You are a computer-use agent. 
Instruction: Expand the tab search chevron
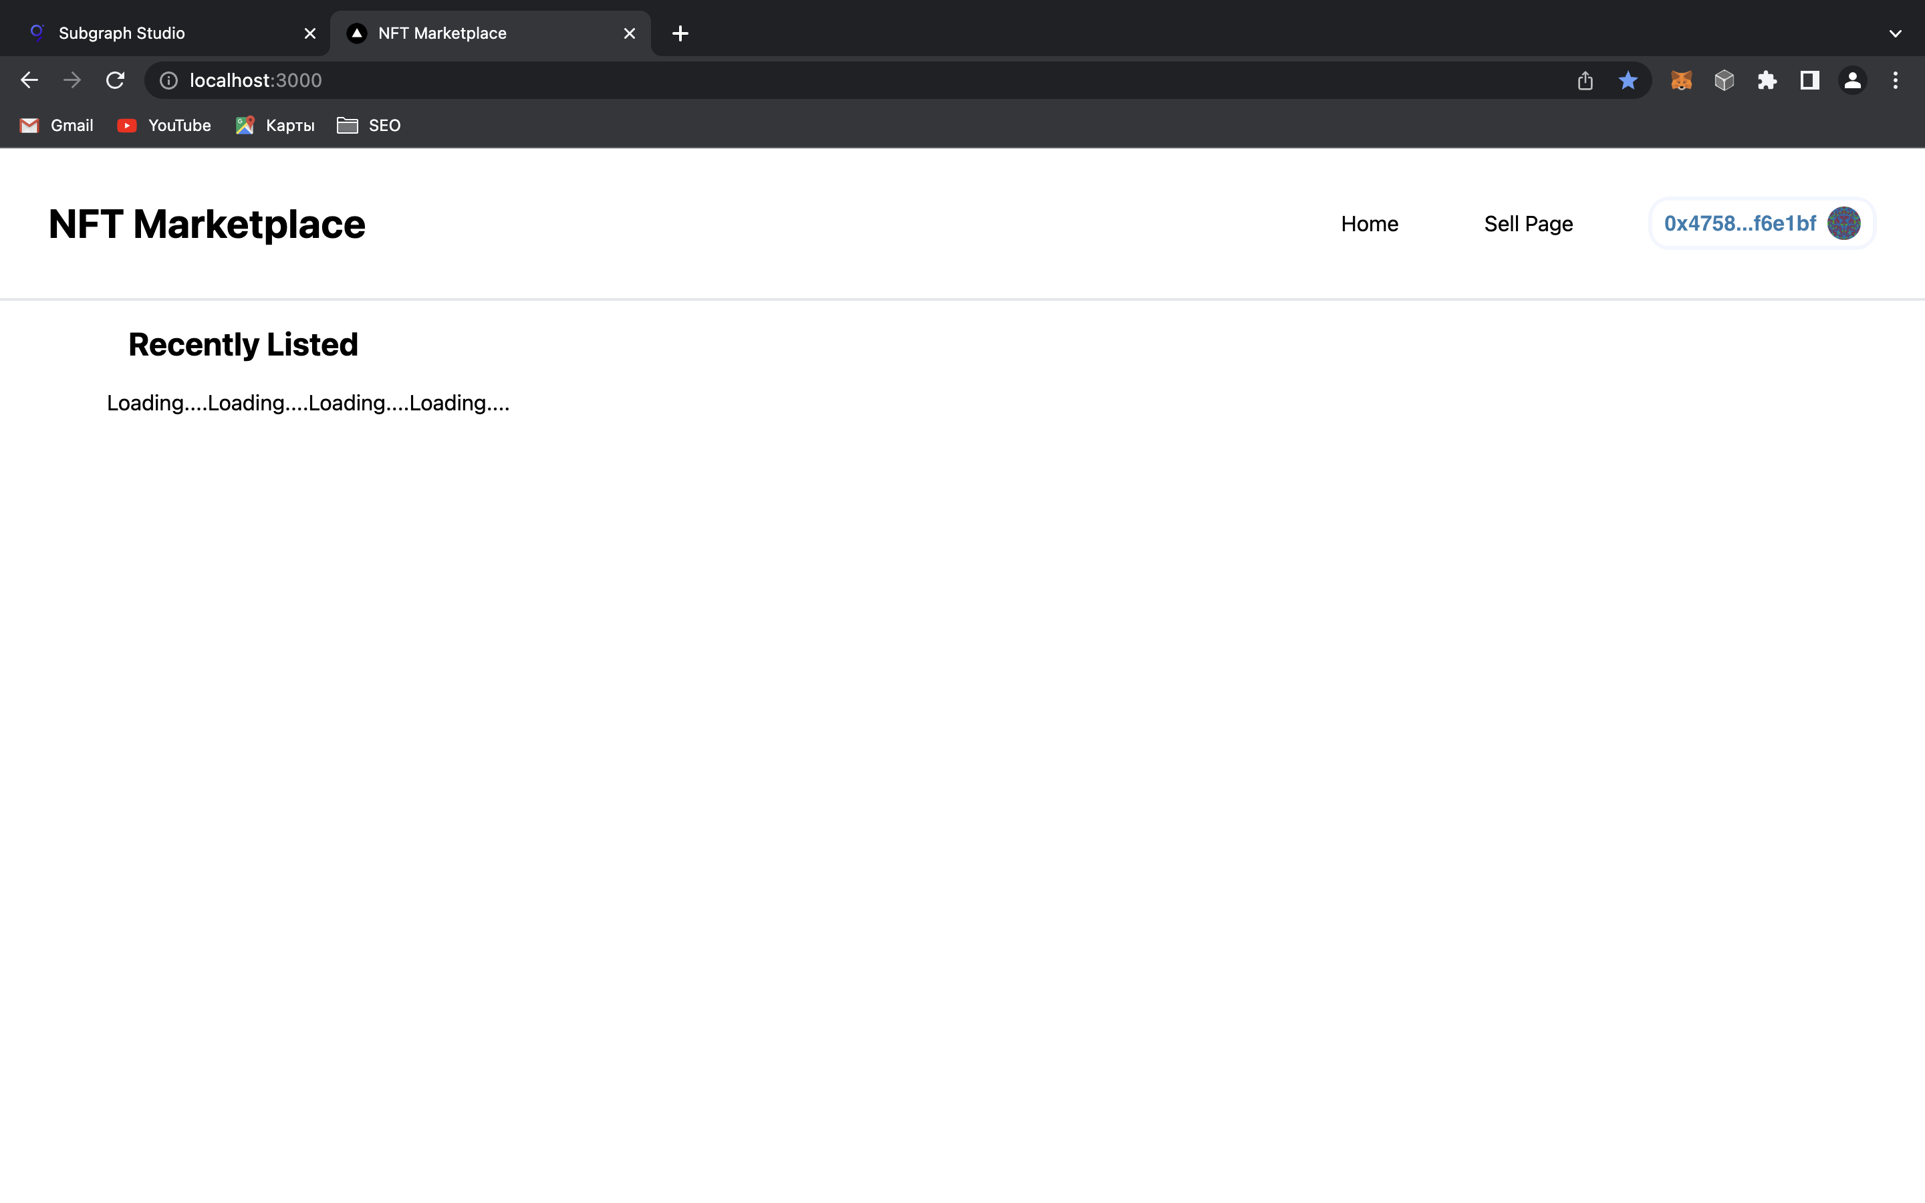pyautogui.click(x=1896, y=33)
